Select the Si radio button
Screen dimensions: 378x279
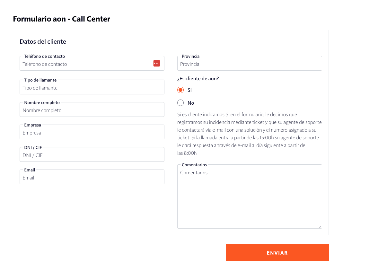click(x=180, y=90)
